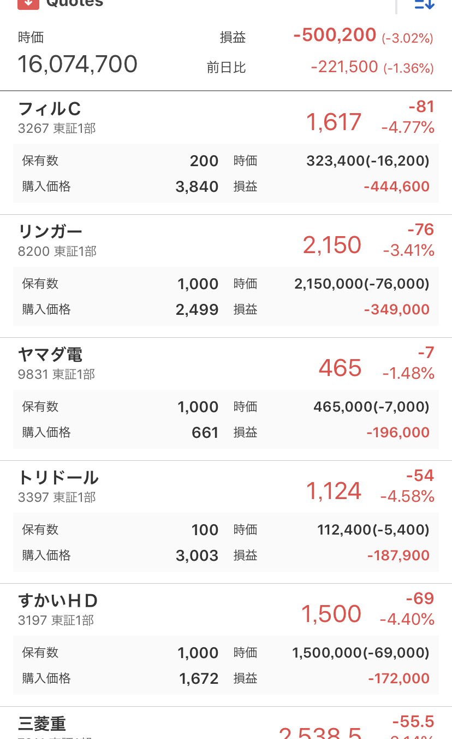Viewport: 452px width, 739px height.
Task: Tap the total 損益 figure -500,200
Action: coord(335,36)
